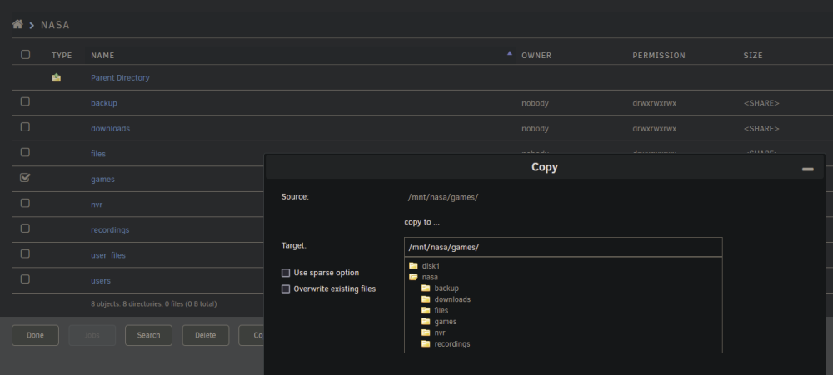Image resolution: width=833 pixels, height=375 pixels.
Task: Select downloads in the target tree
Action: (452, 299)
